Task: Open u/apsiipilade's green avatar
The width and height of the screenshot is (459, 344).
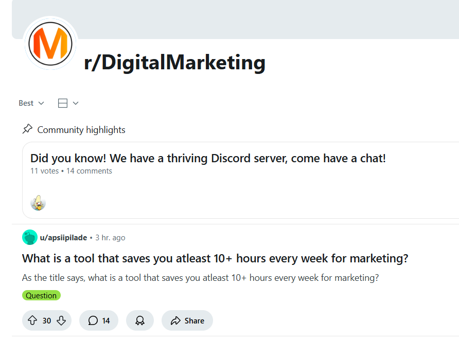Action: [29, 237]
